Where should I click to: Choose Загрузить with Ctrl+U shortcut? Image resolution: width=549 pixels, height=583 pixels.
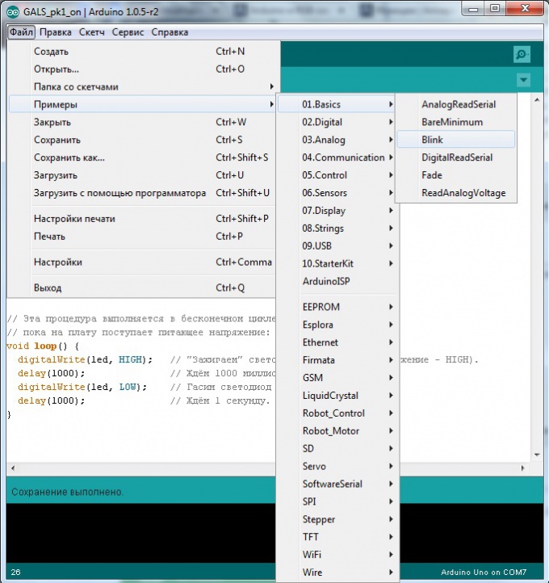tap(142, 175)
